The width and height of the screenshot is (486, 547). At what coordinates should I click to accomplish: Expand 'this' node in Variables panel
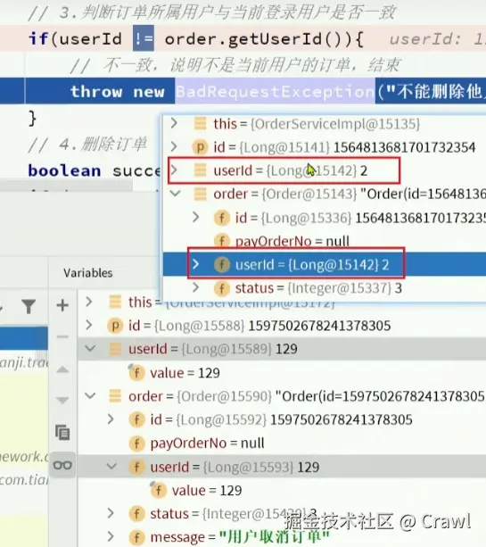pyautogui.click(x=89, y=302)
